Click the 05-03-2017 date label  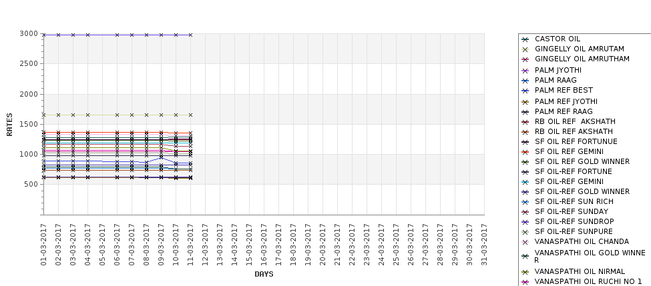(103, 245)
